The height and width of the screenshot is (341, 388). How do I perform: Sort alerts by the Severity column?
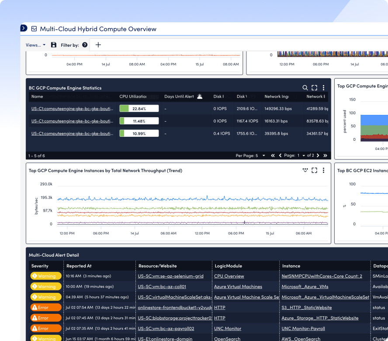click(40, 266)
